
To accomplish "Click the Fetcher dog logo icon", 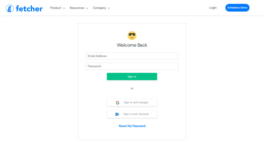I will click(x=10, y=8).
